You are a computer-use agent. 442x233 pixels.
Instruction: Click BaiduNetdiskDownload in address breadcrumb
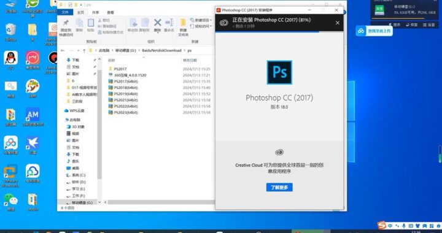point(161,50)
